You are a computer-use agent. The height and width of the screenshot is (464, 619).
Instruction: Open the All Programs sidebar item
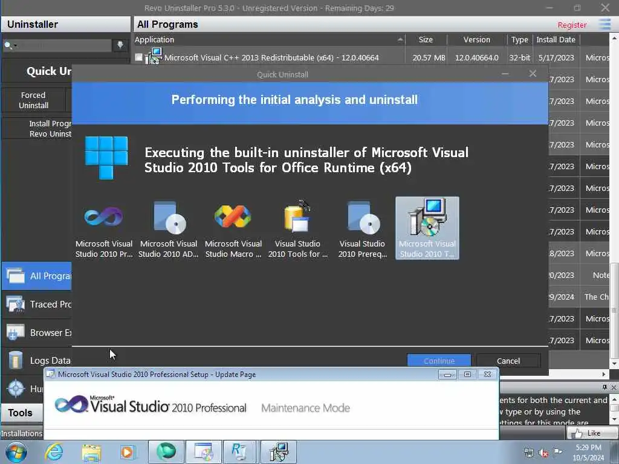click(37, 275)
